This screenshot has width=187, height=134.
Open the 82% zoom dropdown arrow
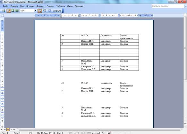tap(35, 11)
